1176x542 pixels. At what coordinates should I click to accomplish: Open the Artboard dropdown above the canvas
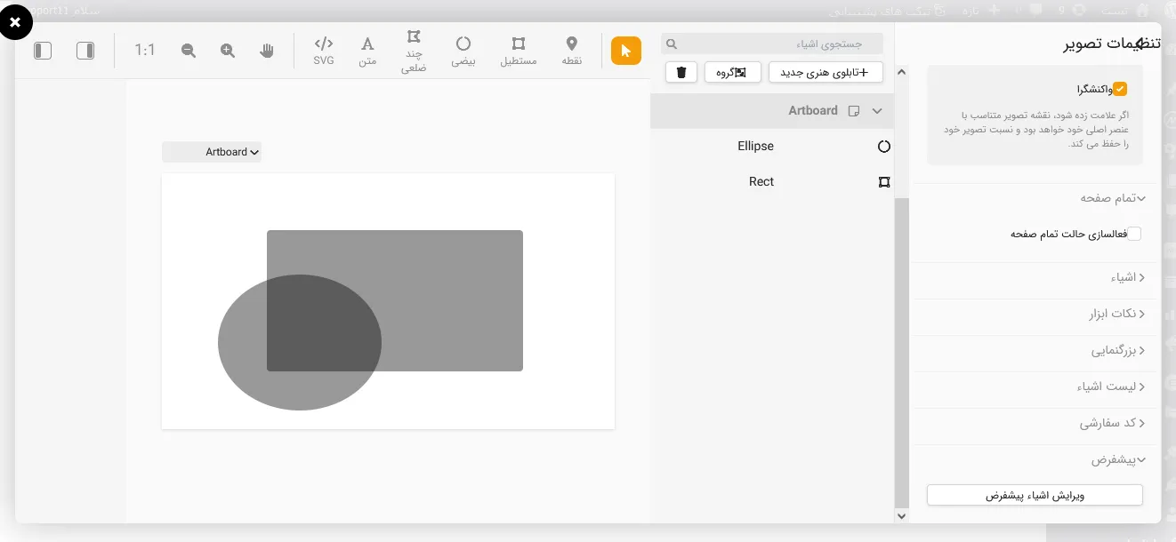click(x=212, y=152)
